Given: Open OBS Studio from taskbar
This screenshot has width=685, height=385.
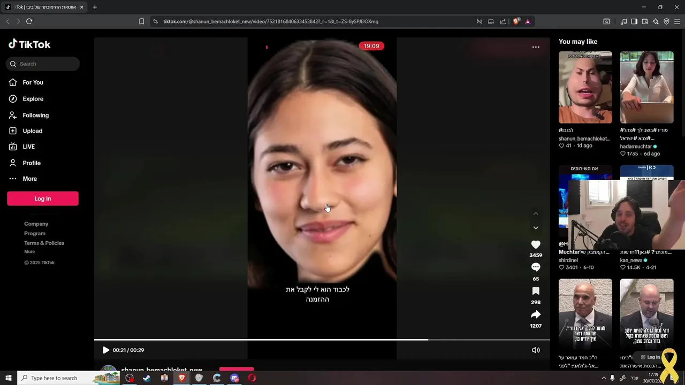Looking at the screenshot, I should 130,378.
